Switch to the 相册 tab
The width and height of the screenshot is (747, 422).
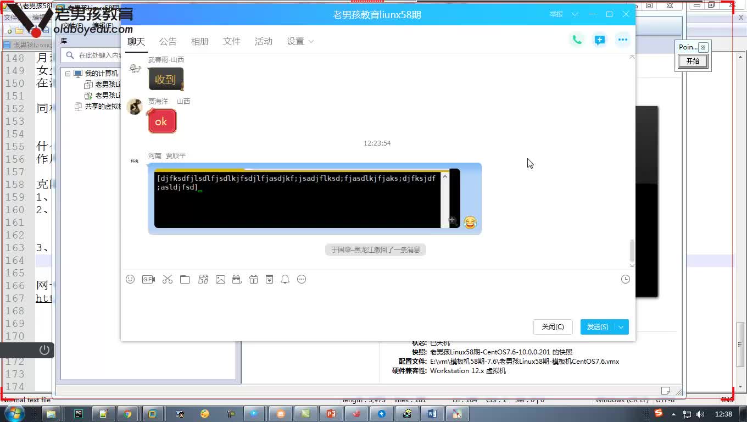(200, 41)
